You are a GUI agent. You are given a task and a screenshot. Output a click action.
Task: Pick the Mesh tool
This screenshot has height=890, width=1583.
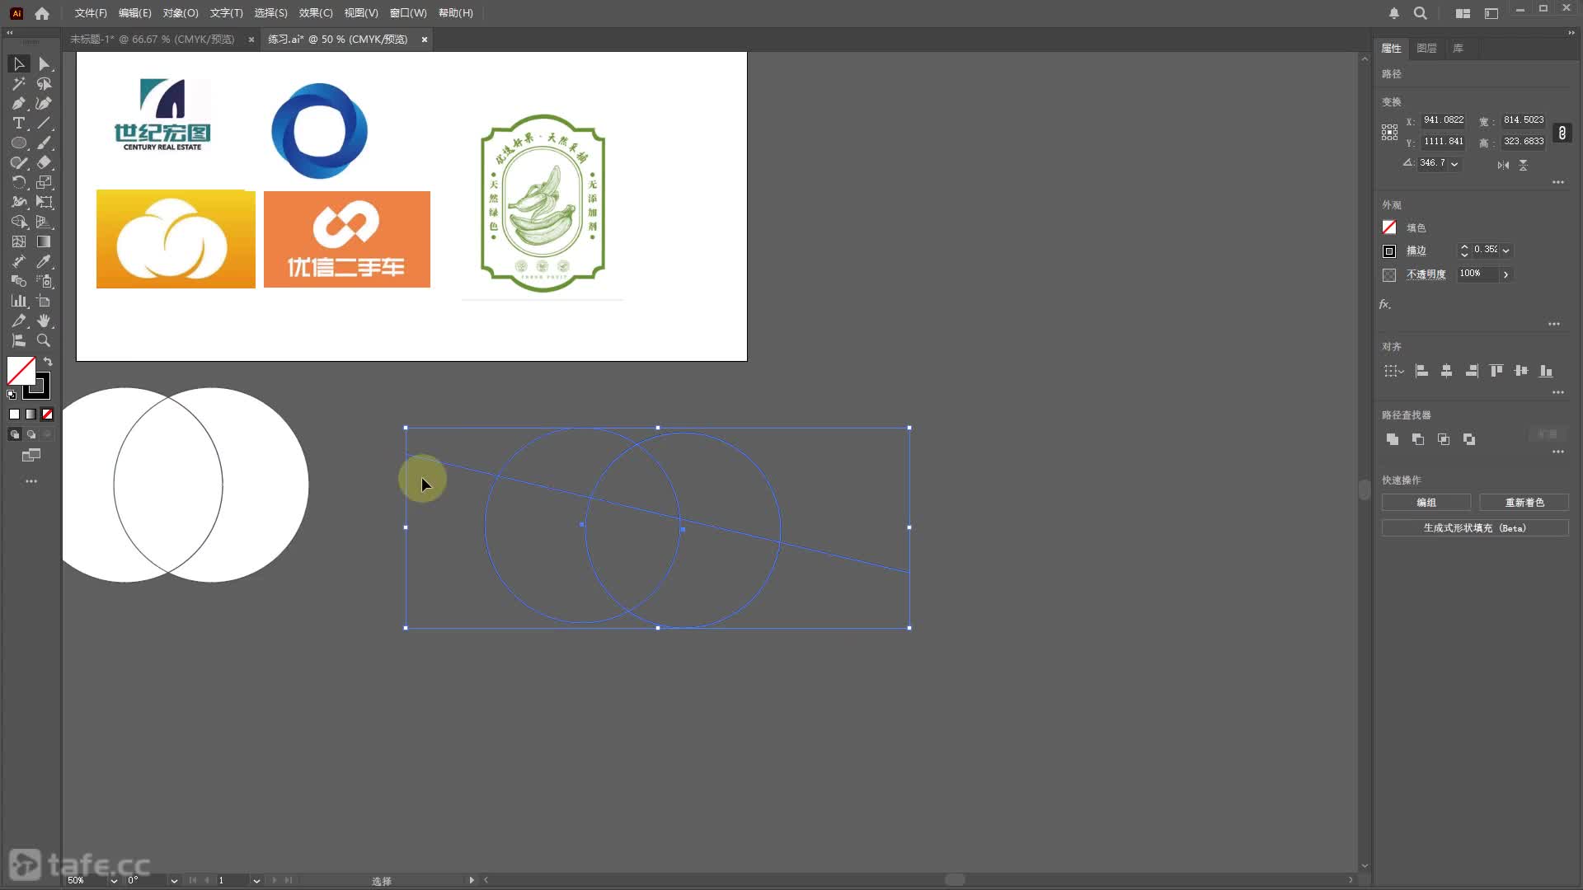[x=18, y=241]
